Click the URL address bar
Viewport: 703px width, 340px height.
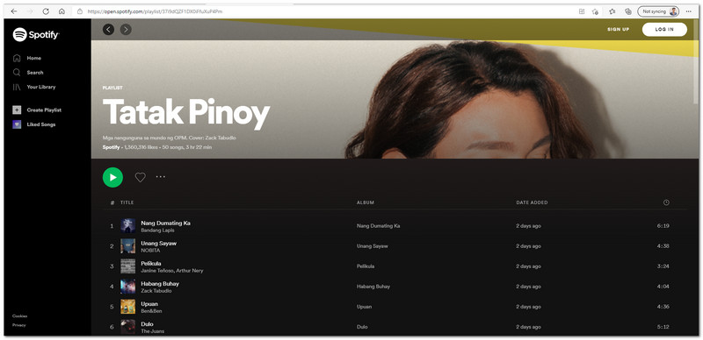(323, 11)
